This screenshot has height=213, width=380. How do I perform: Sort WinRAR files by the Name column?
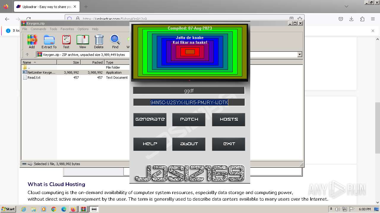(x=39, y=62)
